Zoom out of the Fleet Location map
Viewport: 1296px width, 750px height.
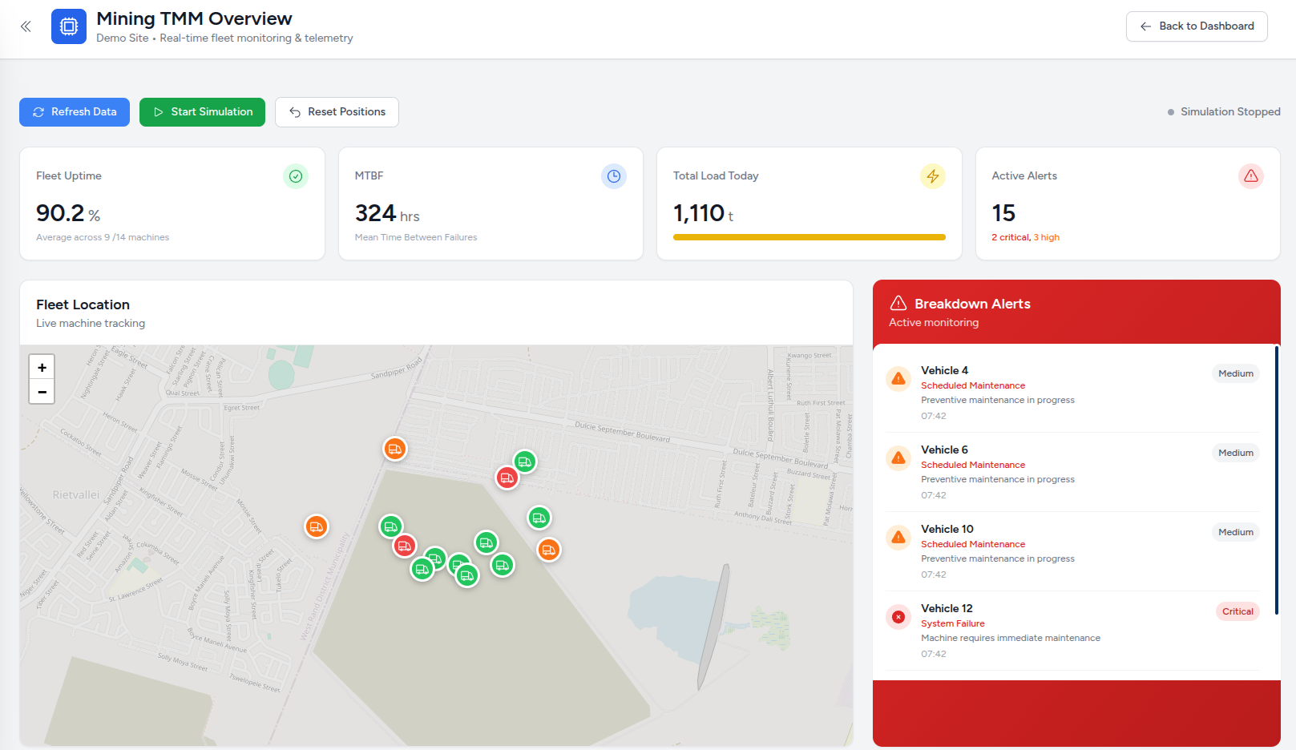(41, 392)
